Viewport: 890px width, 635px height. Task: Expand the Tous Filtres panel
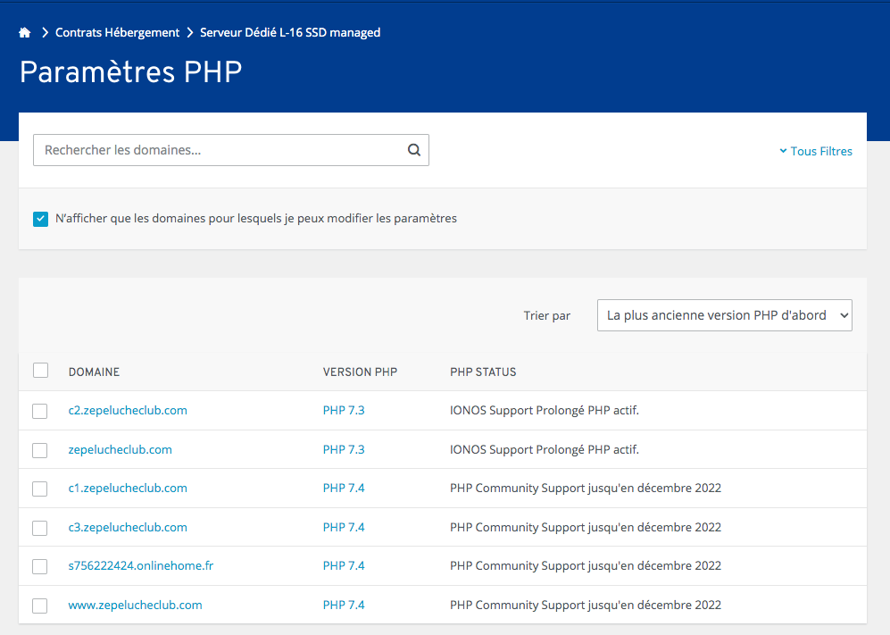pos(816,151)
